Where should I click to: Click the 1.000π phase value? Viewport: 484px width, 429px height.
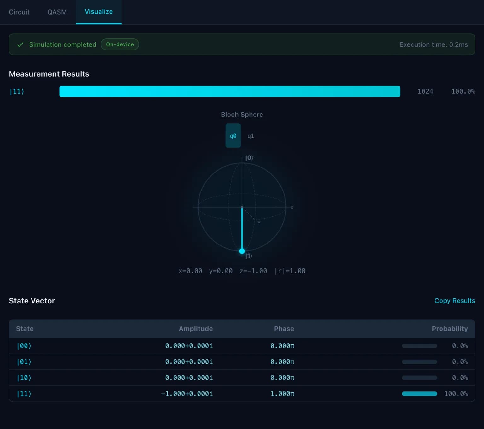[282, 394]
